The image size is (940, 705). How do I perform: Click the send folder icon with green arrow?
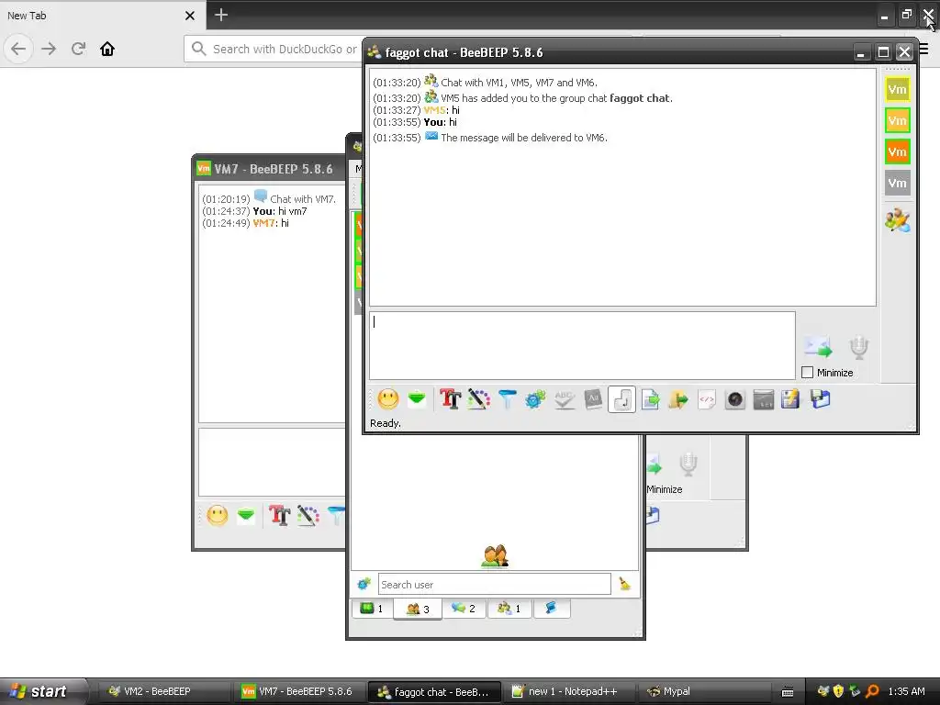point(678,399)
